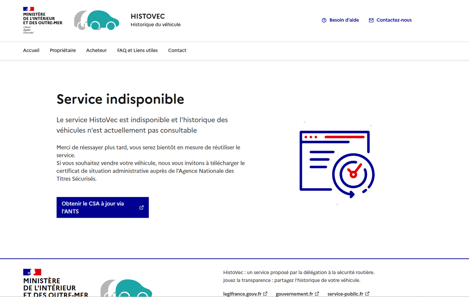Open the legifrance.gouv.fr footer link
Image resolution: width=469 pixels, height=297 pixels.
pyautogui.click(x=242, y=294)
